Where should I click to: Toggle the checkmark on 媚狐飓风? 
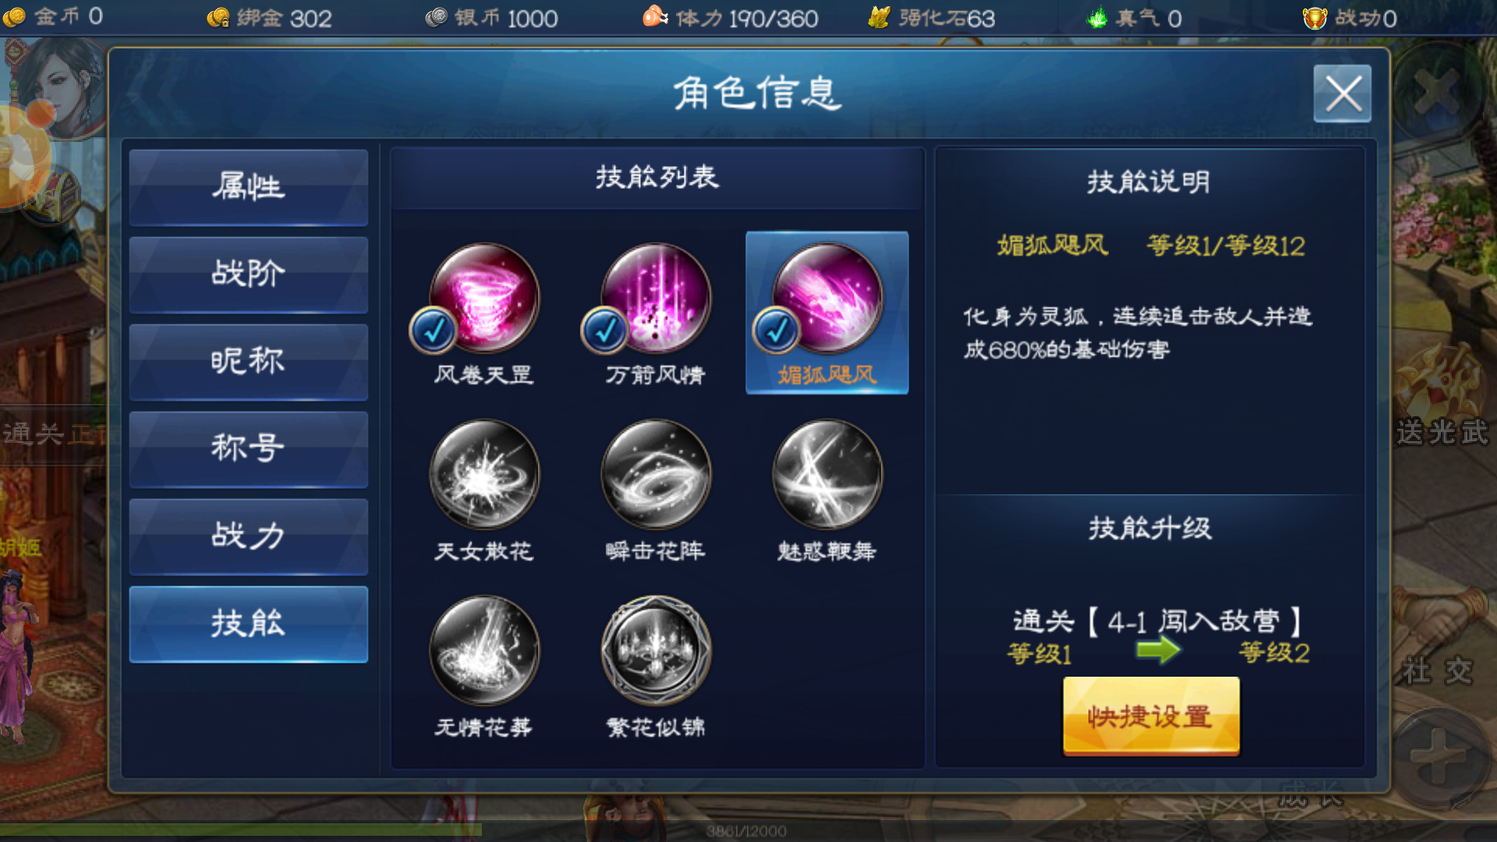[777, 331]
